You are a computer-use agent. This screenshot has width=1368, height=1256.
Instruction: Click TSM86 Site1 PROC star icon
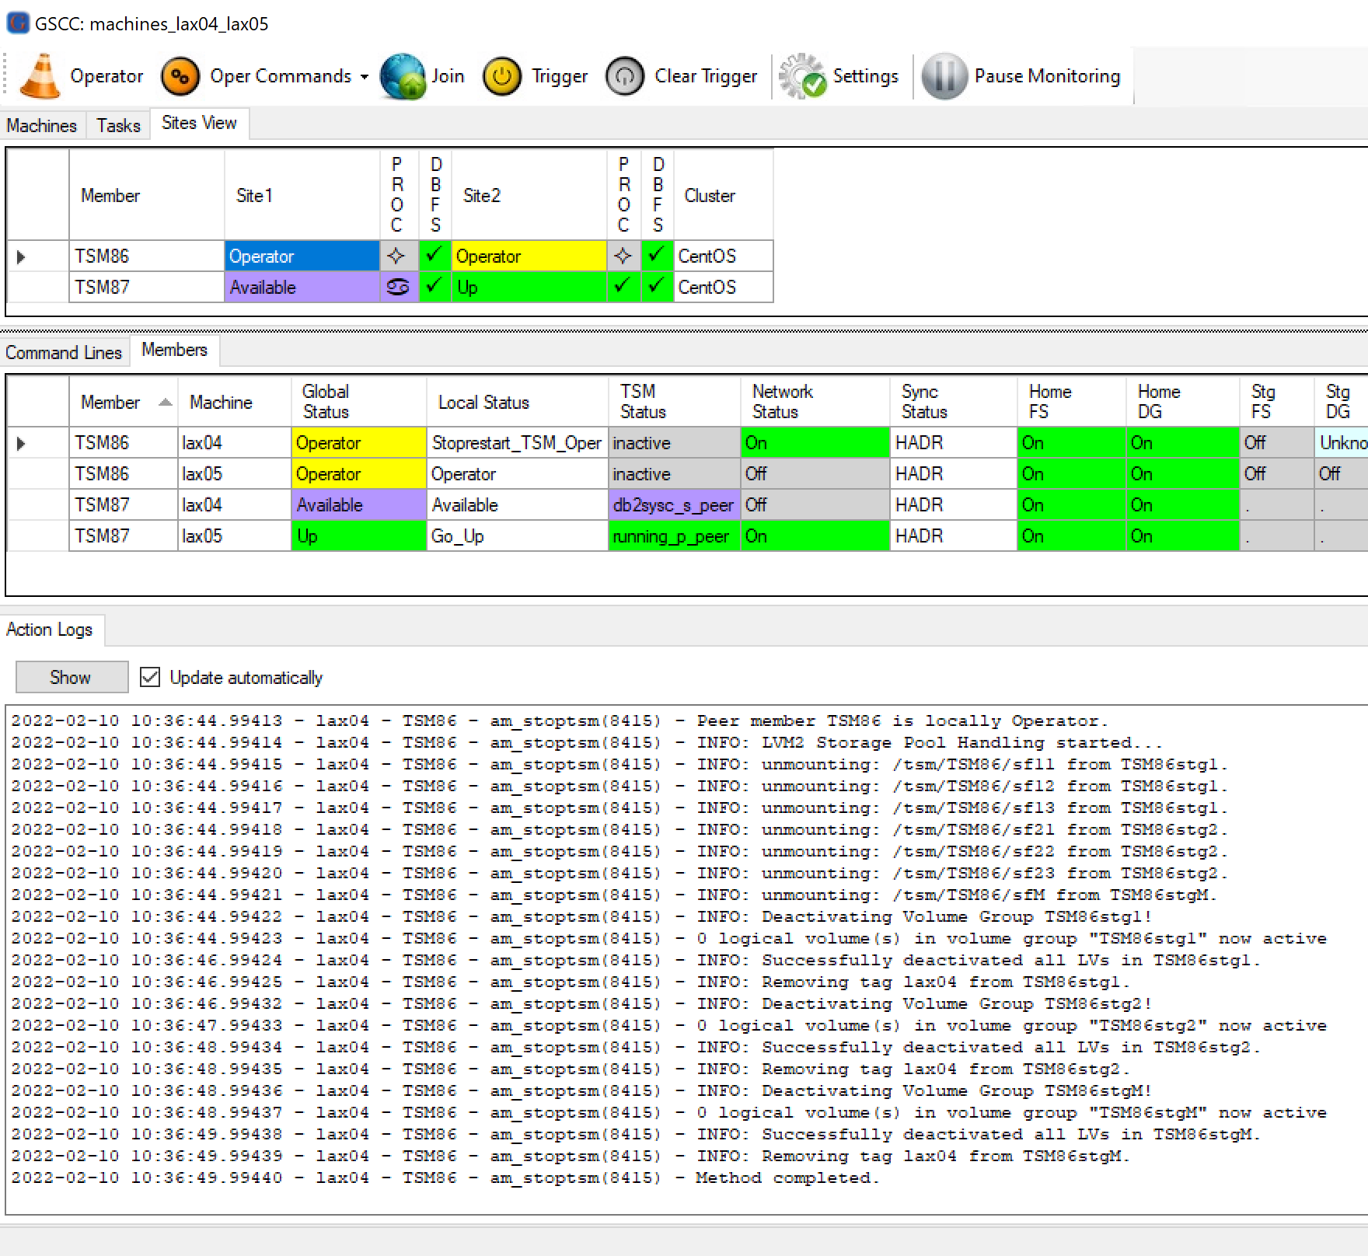click(397, 256)
